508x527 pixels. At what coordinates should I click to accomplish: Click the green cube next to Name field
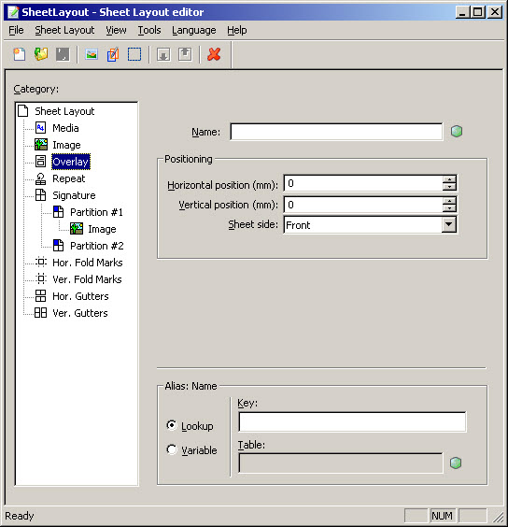[457, 132]
